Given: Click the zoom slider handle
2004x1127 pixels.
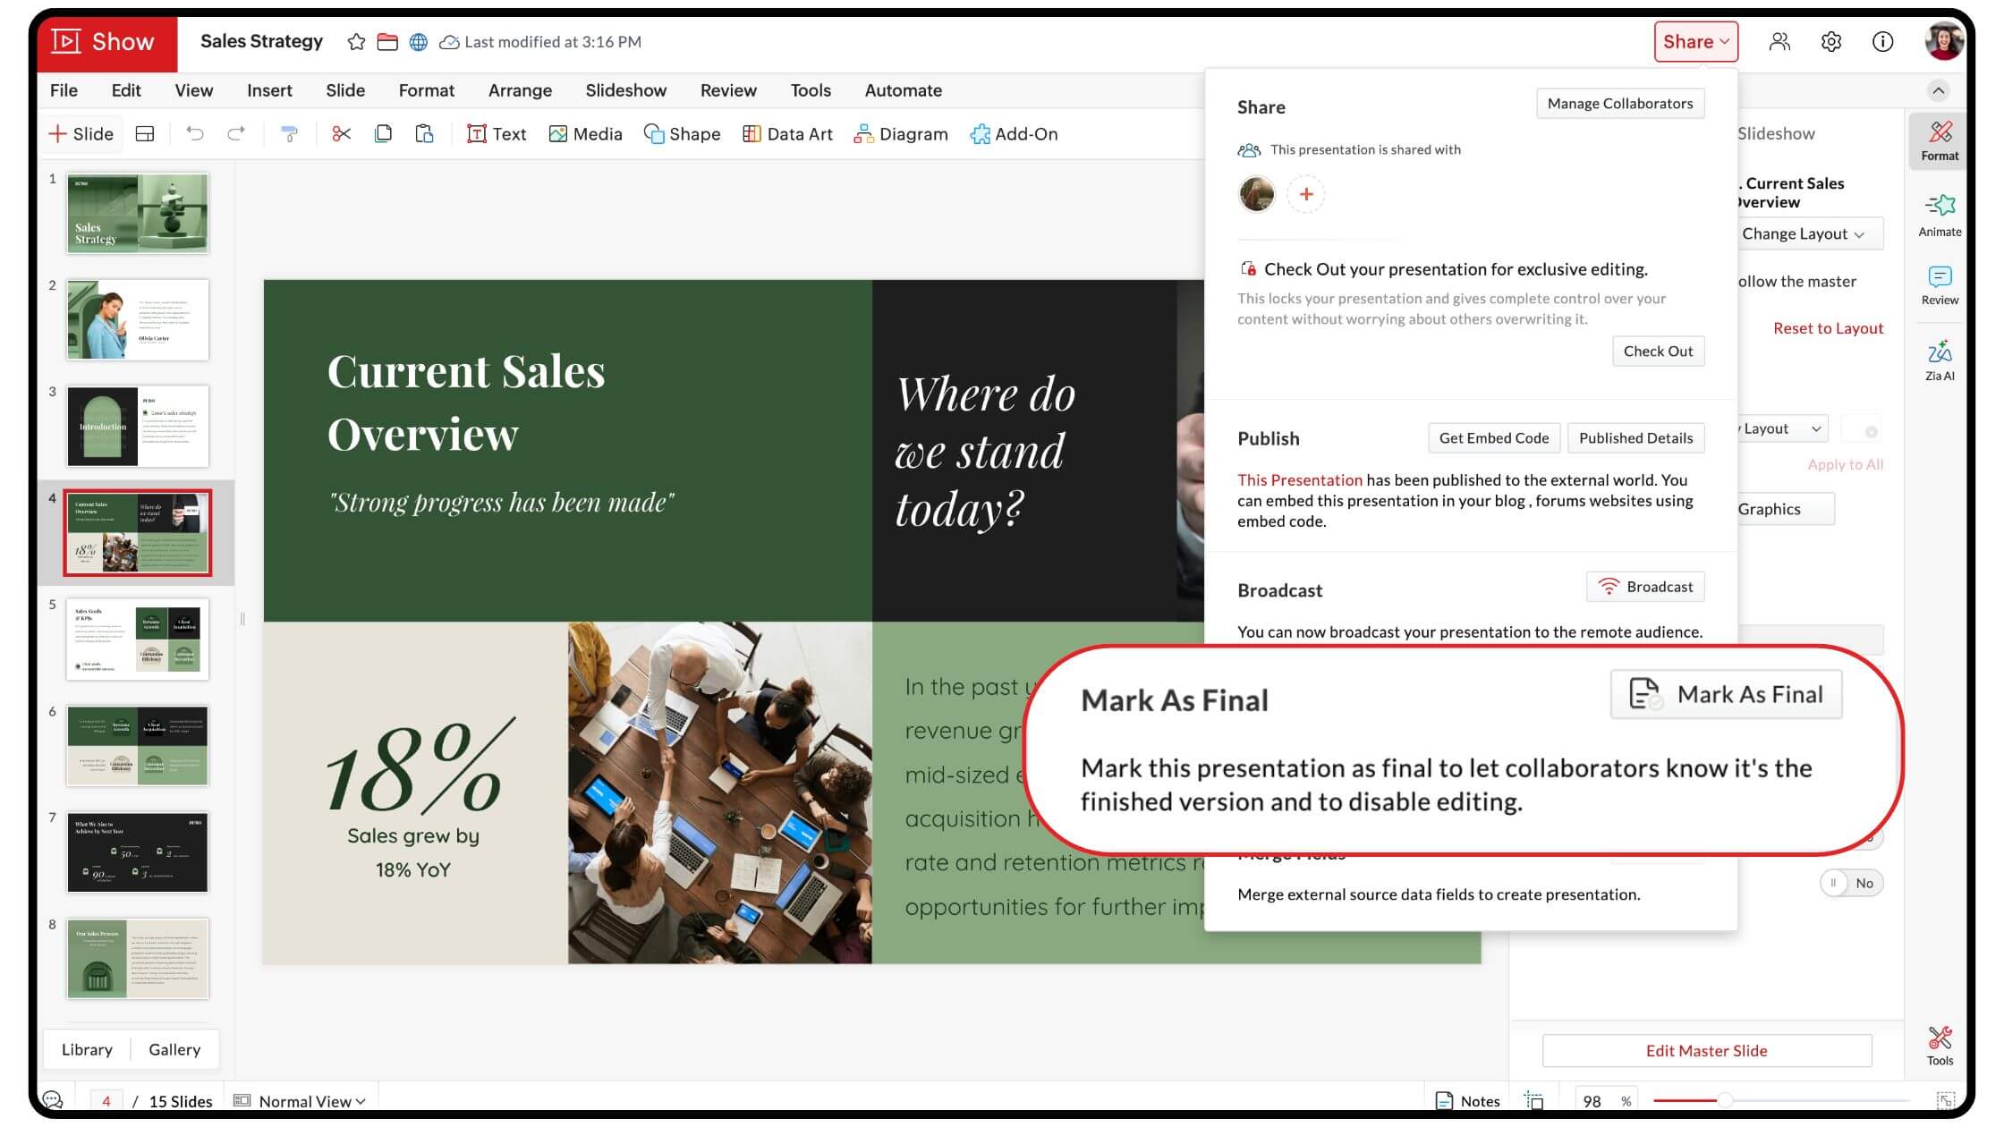Looking at the screenshot, I should tap(1724, 1100).
